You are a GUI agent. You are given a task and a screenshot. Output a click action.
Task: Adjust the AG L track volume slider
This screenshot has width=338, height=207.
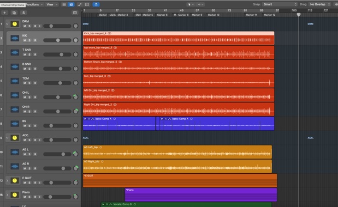click(57, 154)
